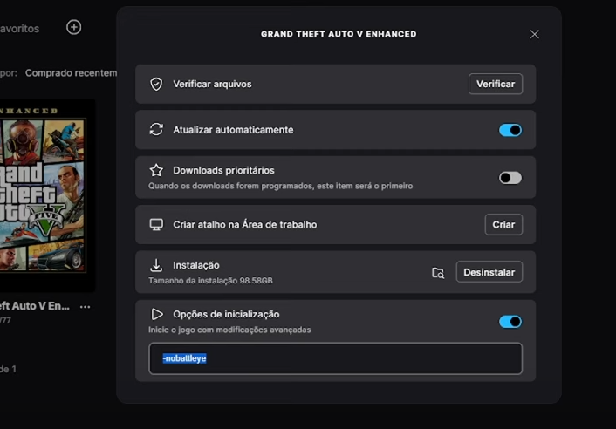Click the Verificar arquivos label

[213, 84]
